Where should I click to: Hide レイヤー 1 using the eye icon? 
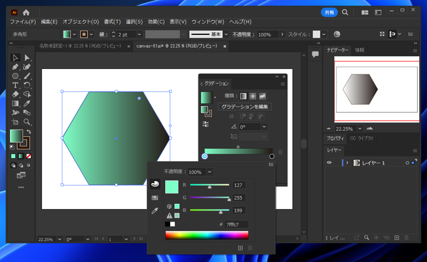point(329,163)
